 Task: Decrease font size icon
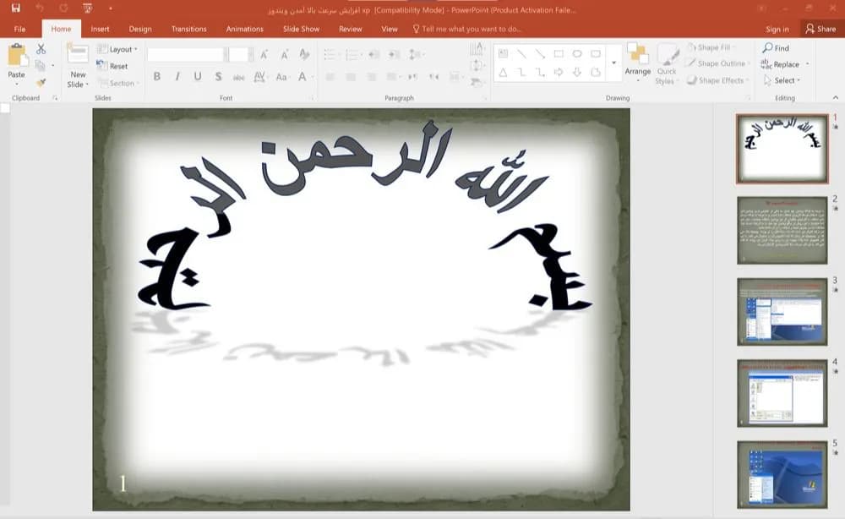284,54
